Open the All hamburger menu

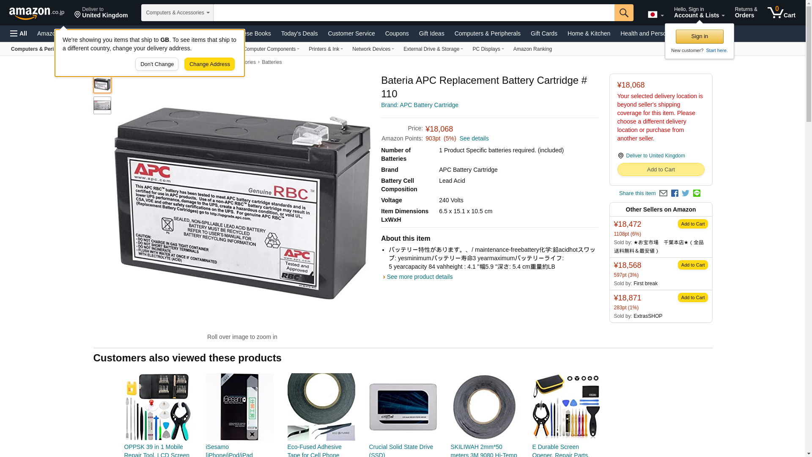coord(19,33)
